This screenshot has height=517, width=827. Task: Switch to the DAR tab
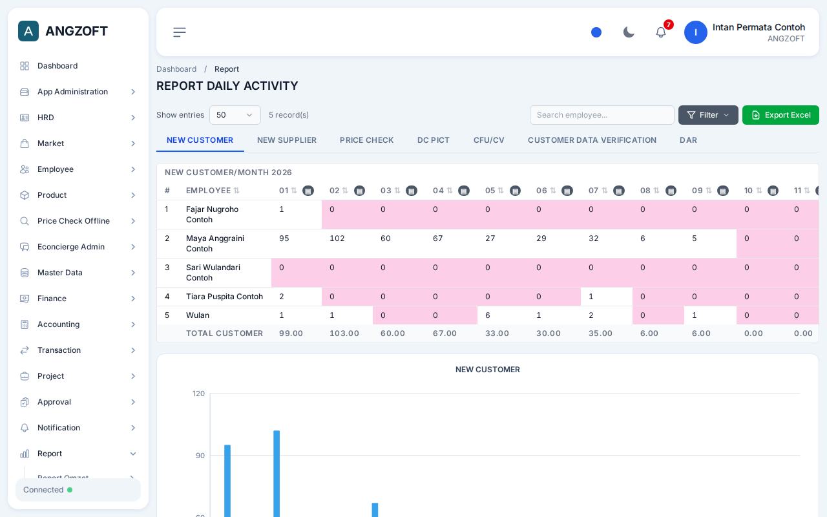coord(688,140)
